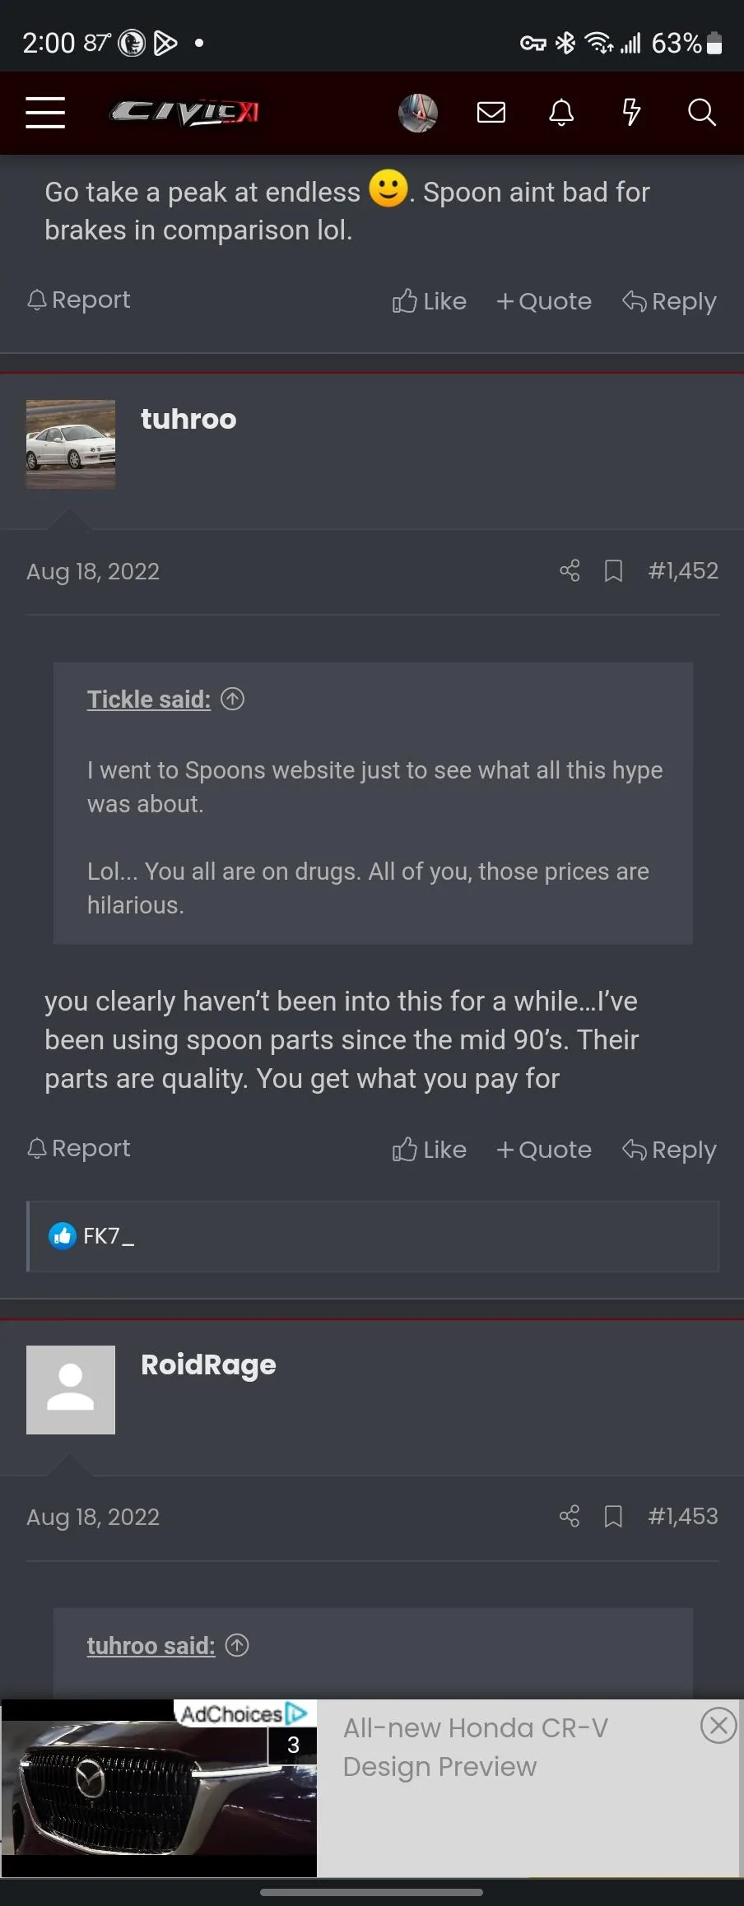Image resolution: width=744 pixels, height=1906 pixels.
Task: Expand the quoted Tickle post via arrow icon
Action: pyautogui.click(x=233, y=699)
